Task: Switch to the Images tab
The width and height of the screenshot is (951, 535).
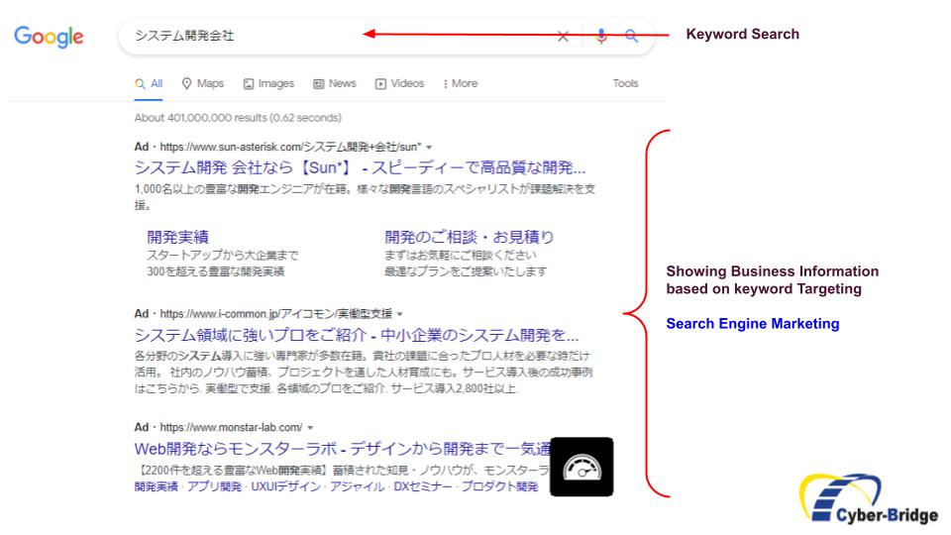Action: tap(268, 83)
